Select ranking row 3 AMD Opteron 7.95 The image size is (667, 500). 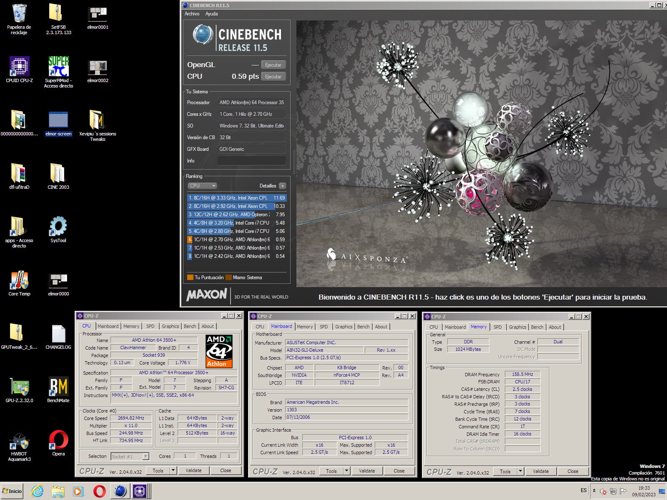(236, 215)
